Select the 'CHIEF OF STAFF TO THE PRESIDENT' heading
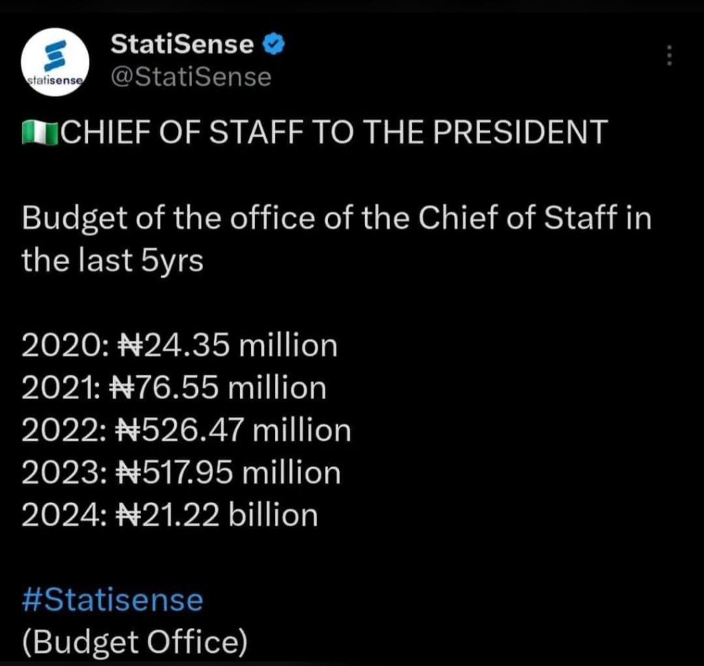Viewport: 704px width, 666px height. pyautogui.click(x=335, y=132)
